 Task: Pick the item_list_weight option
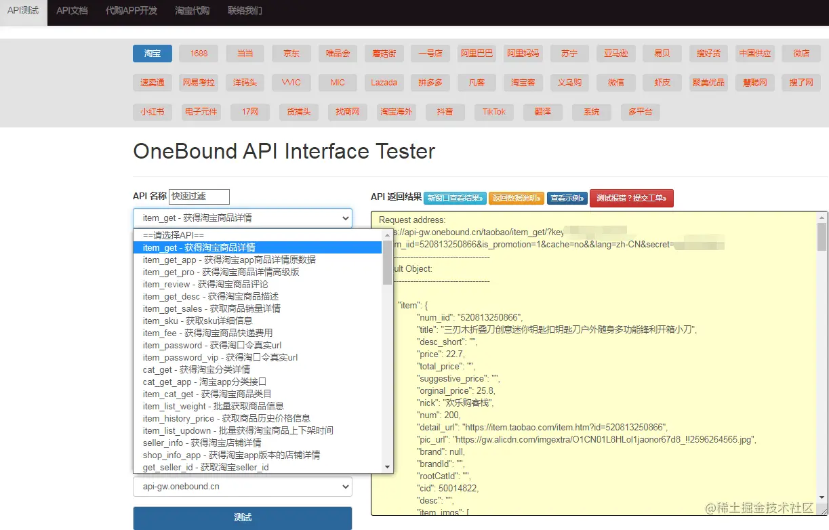[258, 406]
